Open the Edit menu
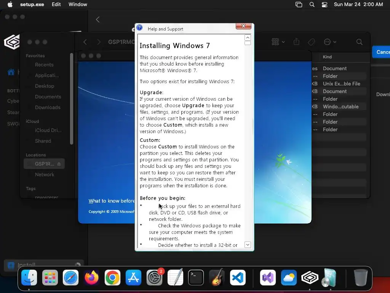The height and width of the screenshot is (293, 390). 56,5
